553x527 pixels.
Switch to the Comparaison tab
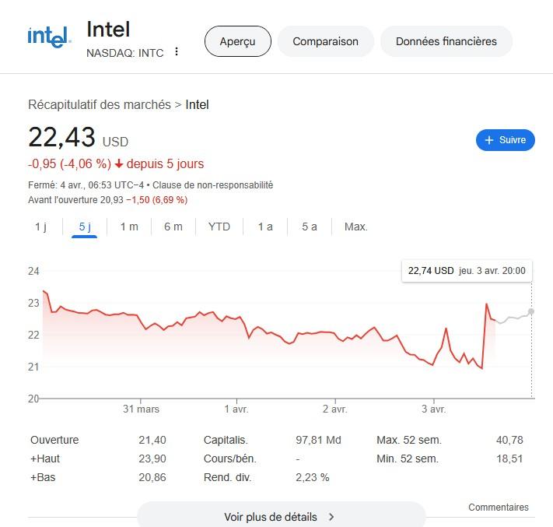325,41
